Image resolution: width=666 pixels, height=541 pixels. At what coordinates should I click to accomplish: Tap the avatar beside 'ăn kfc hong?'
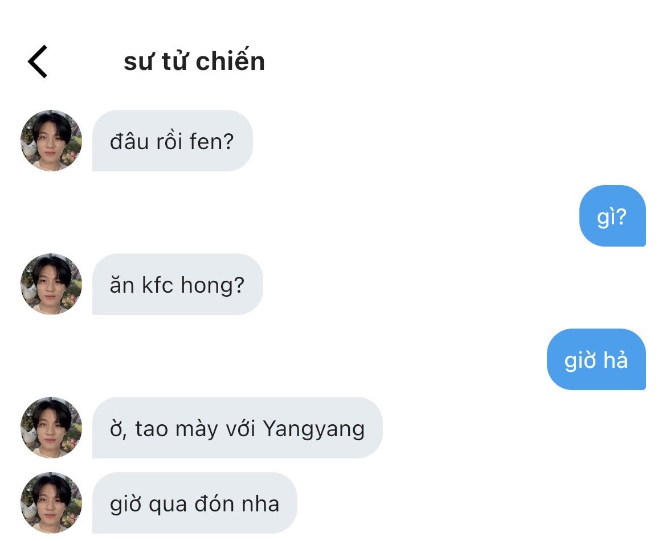click(51, 284)
